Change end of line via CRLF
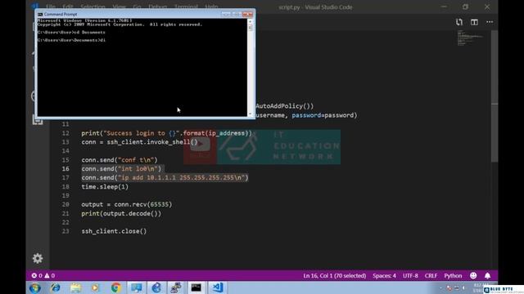Viewport: 524px width, 294px height. 431,276
